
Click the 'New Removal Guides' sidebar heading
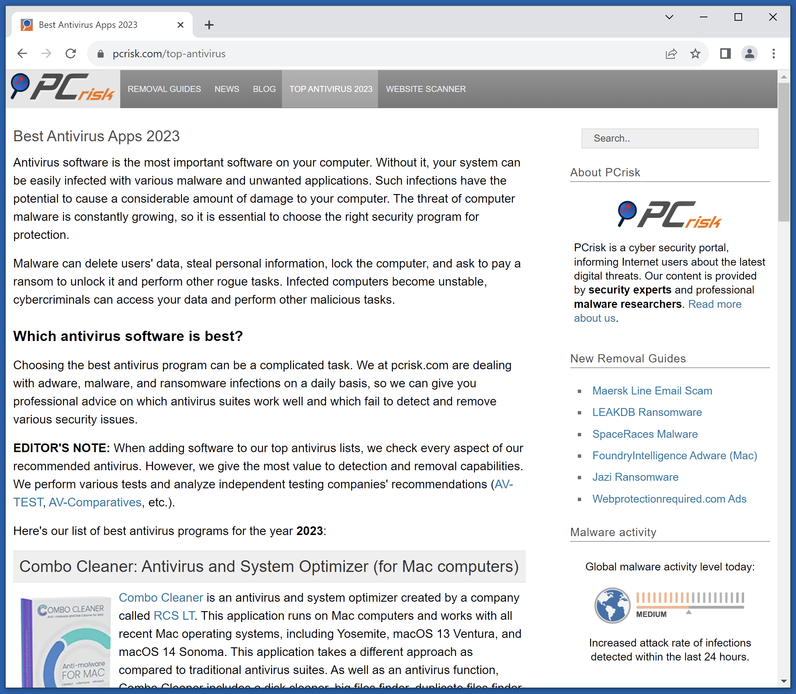[628, 359]
